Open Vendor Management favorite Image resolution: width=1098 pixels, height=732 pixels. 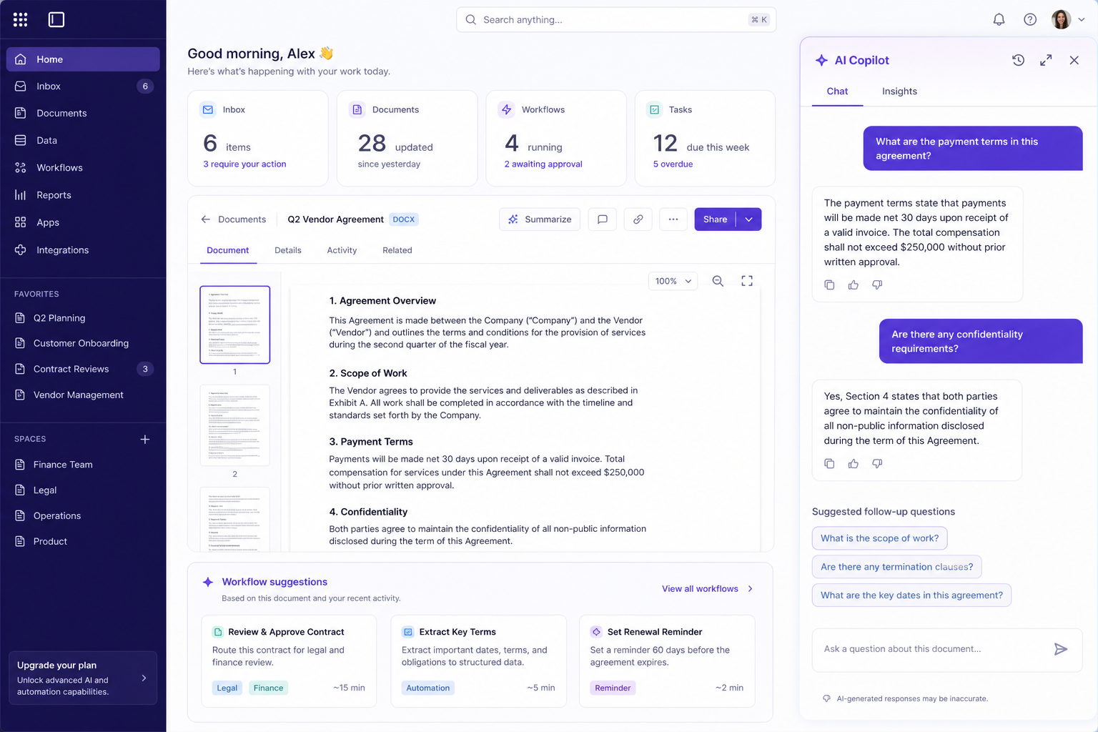point(83,395)
